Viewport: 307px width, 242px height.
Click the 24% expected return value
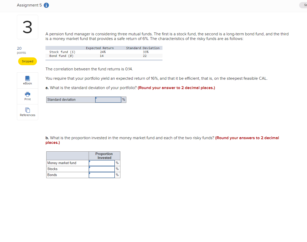(x=103, y=52)
